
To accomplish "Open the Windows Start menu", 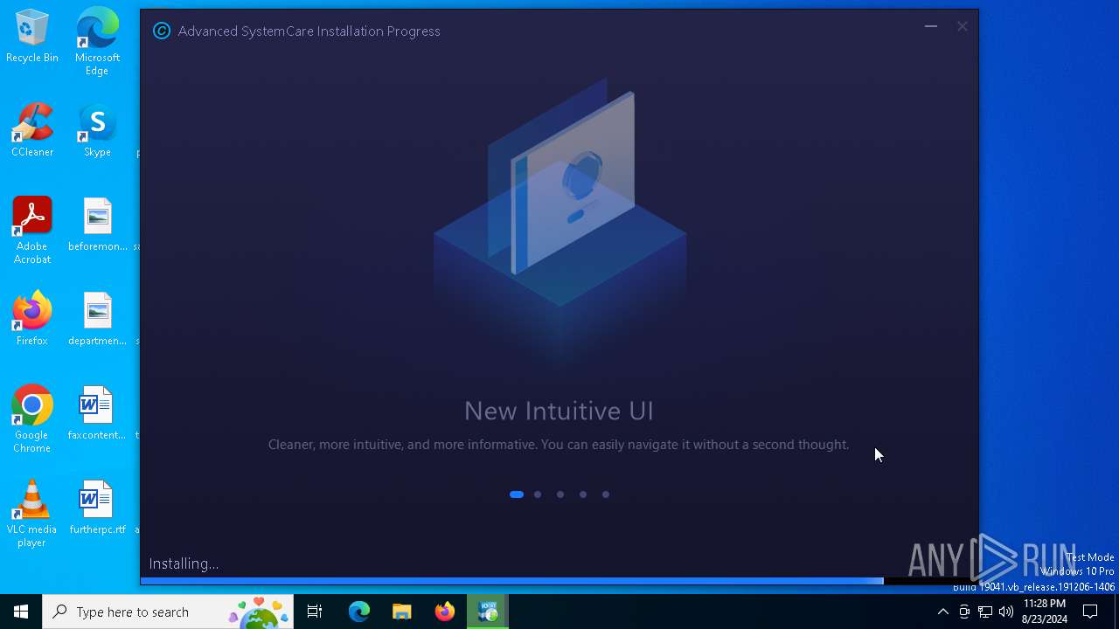I will pyautogui.click(x=21, y=612).
